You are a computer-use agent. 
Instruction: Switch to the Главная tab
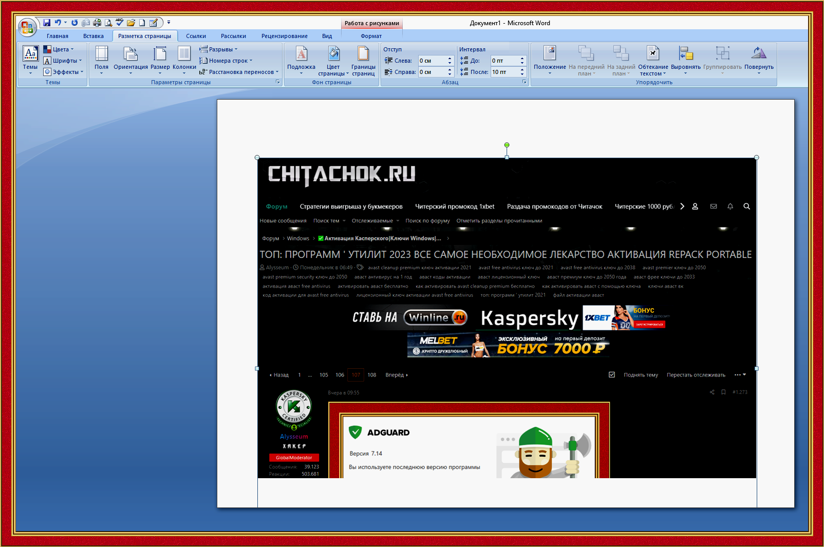click(58, 36)
